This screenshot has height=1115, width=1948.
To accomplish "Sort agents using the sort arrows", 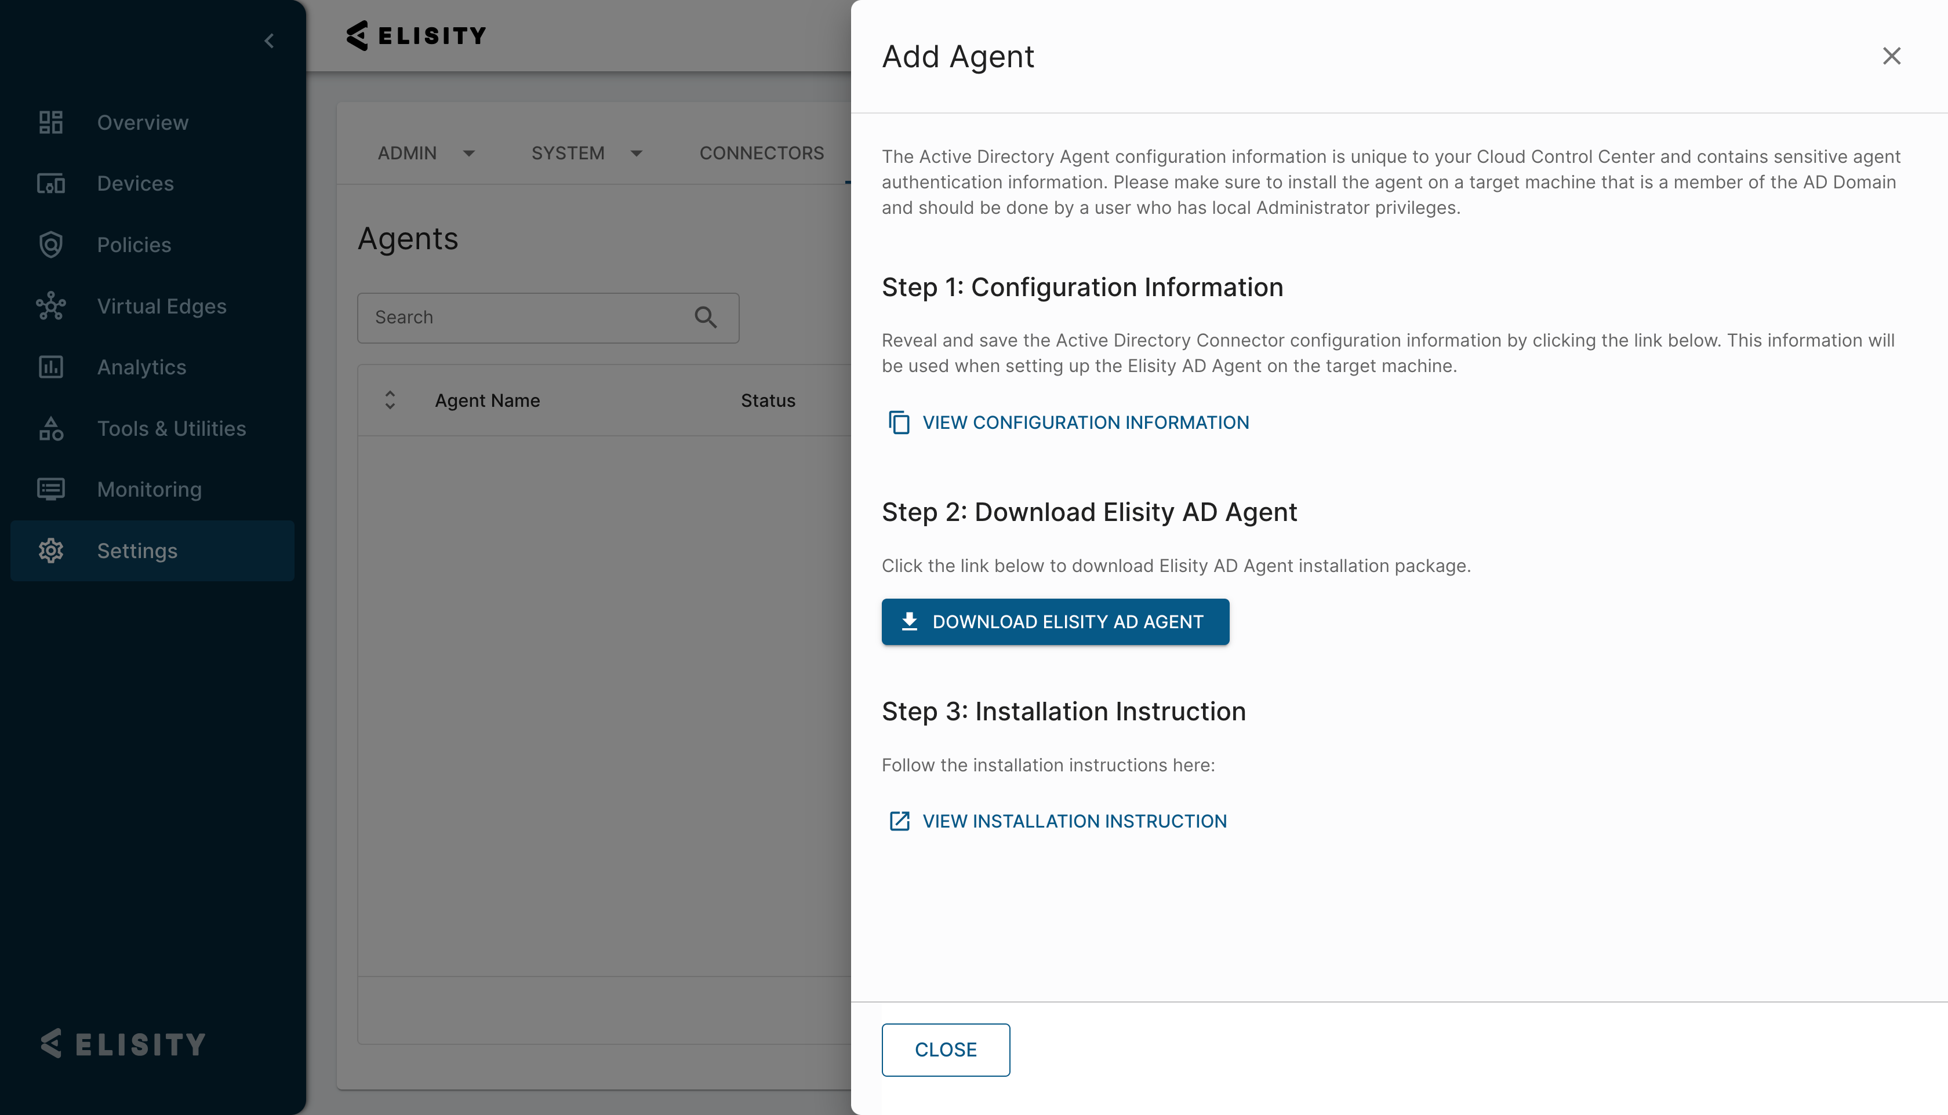I will pyautogui.click(x=390, y=400).
